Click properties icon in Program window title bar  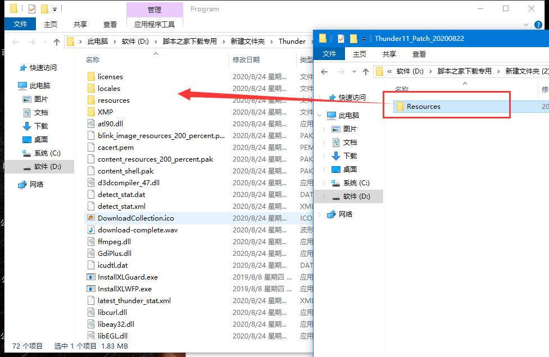32,9
